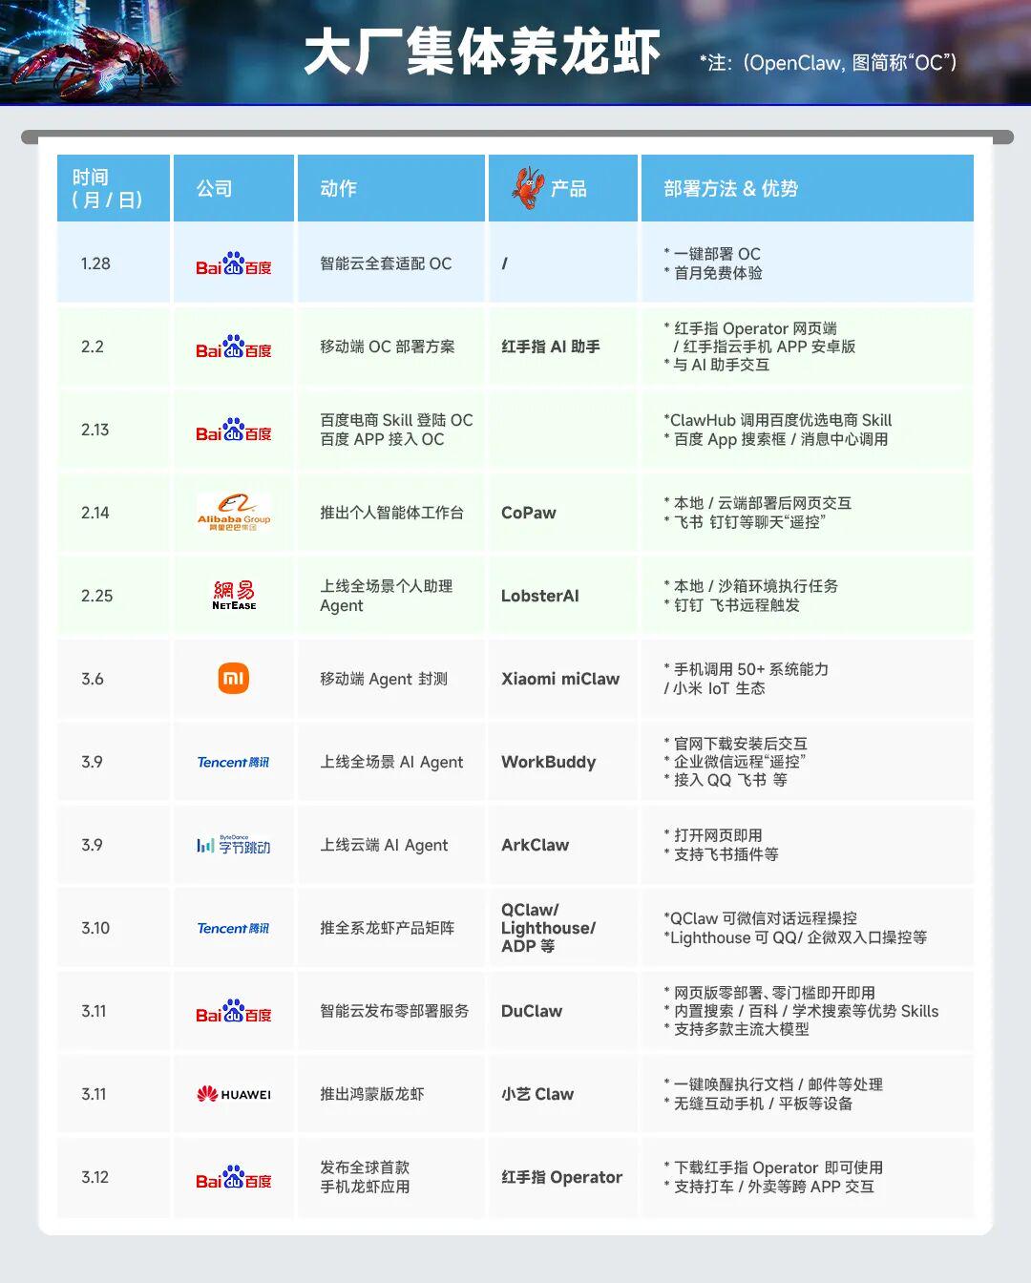Click 手机调用 50+ 系统能力

tap(747, 669)
